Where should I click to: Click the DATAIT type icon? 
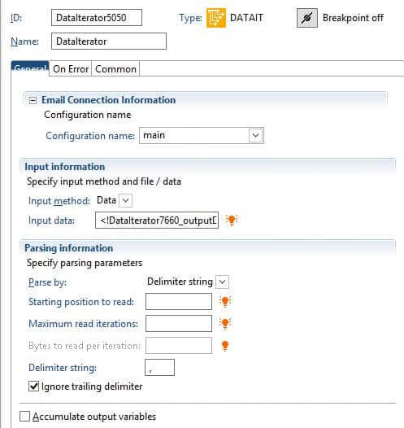coord(216,18)
